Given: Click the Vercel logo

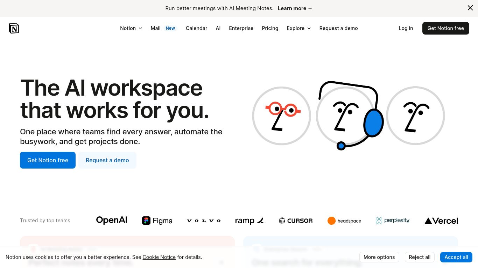Looking at the screenshot, I should point(441,221).
